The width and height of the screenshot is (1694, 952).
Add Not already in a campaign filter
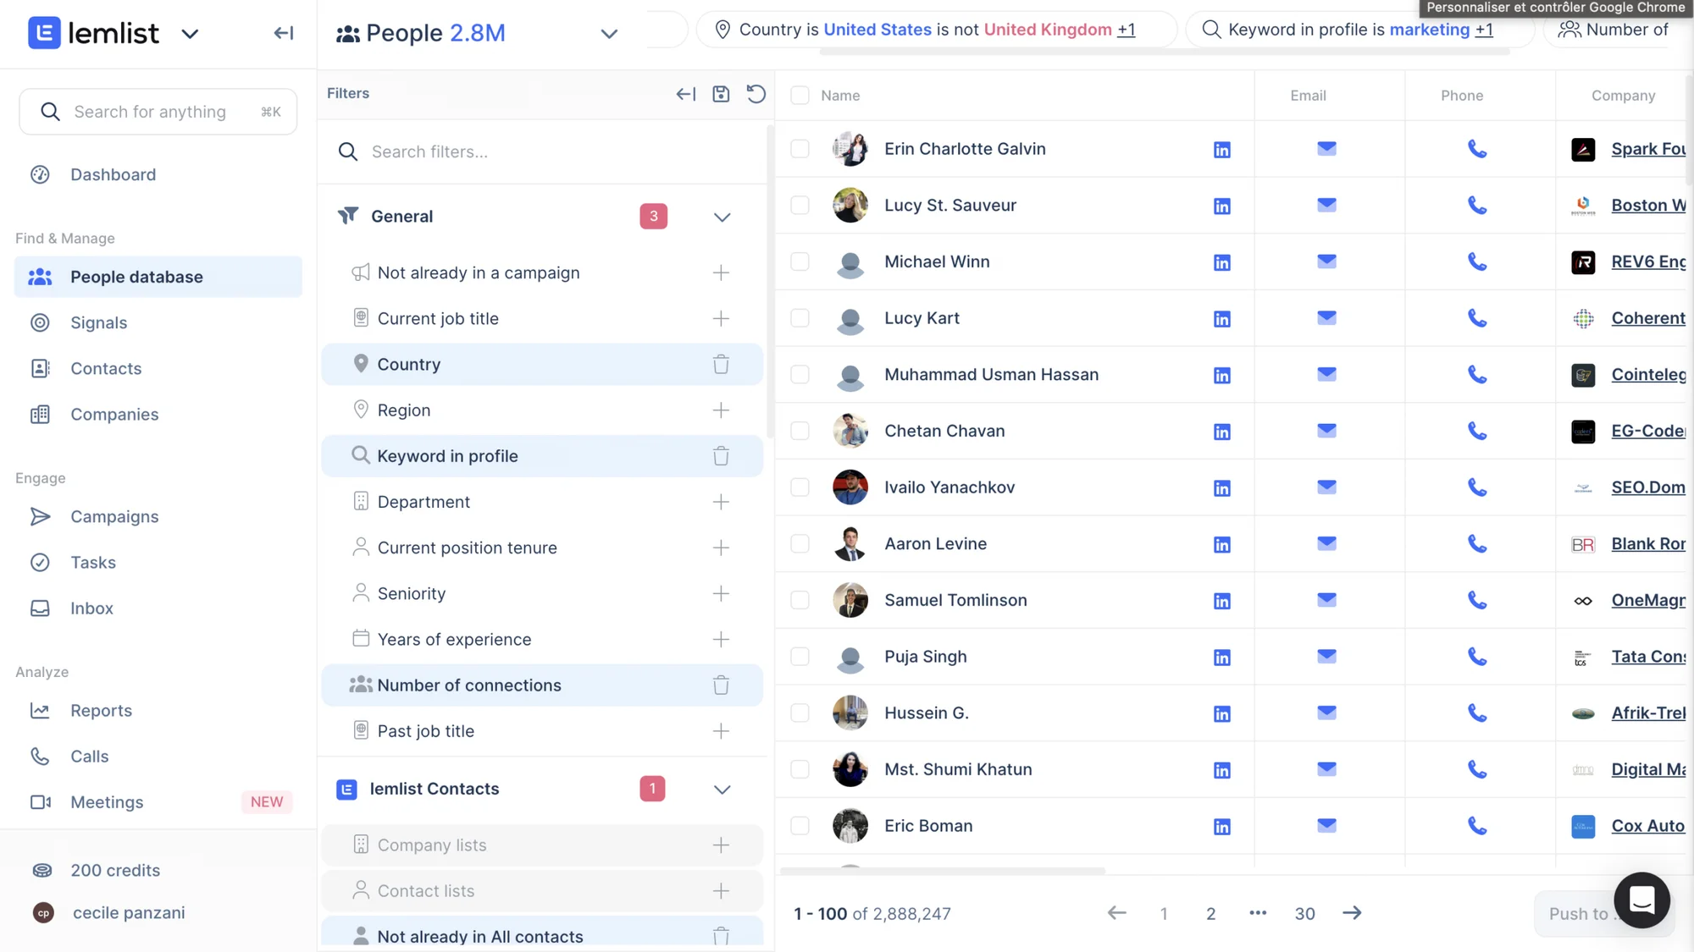pyautogui.click(x=721, y=273)
